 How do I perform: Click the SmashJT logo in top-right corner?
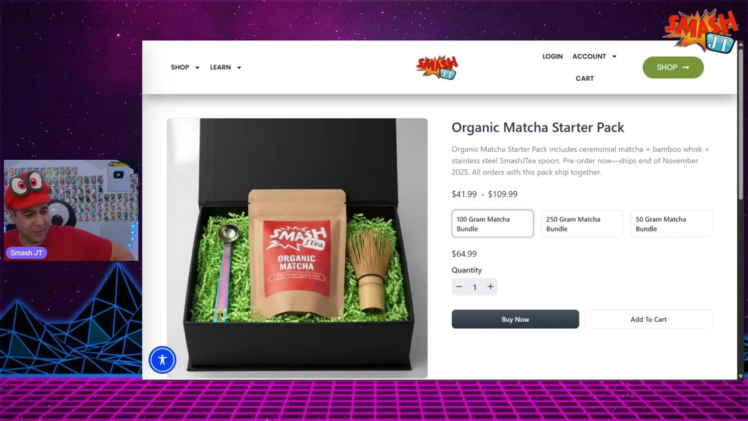coord(701,31)
